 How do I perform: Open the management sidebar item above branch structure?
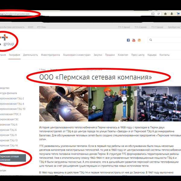tap(5, 88)
